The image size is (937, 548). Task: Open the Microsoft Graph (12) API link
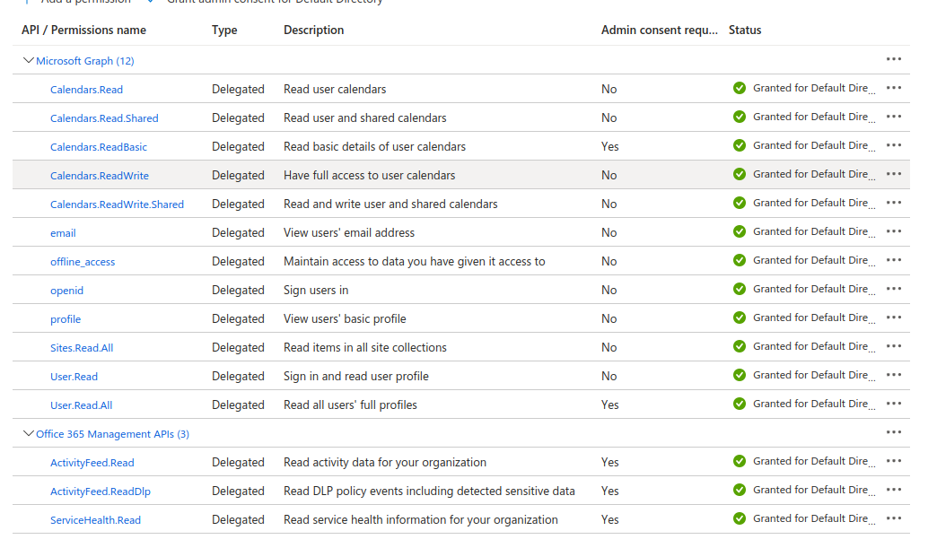click(x=85, y=61)
